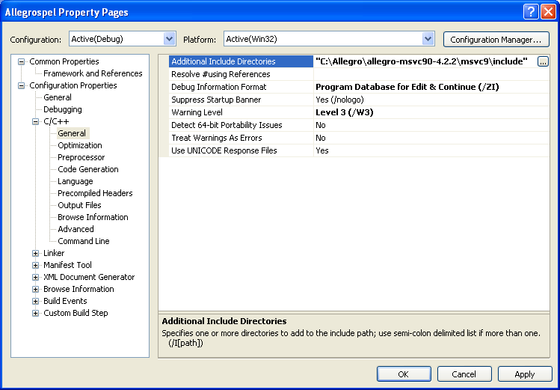Select Treat Warnings As Errors property
Viewport: 560px width, 390px height.
pyautogui.click(x=241, y=138)
